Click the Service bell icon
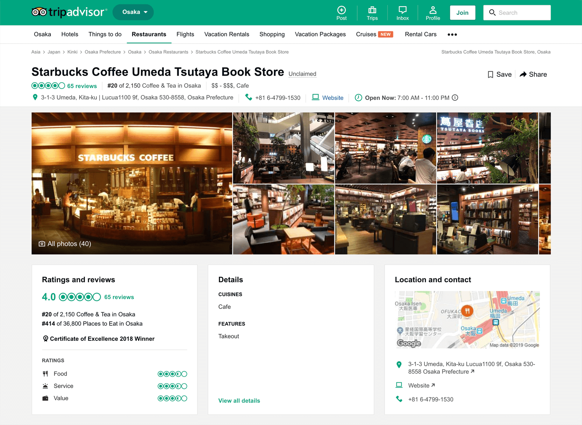582x425 pixels. (45, 386)
